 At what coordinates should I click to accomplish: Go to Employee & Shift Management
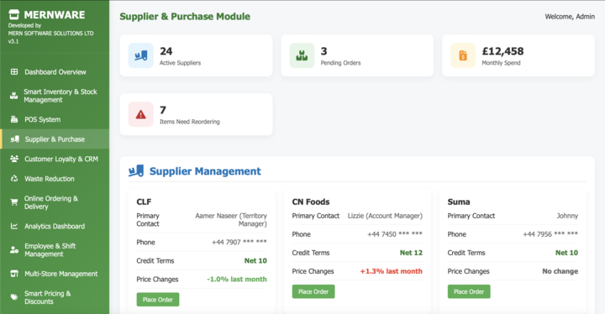point(55,250)
